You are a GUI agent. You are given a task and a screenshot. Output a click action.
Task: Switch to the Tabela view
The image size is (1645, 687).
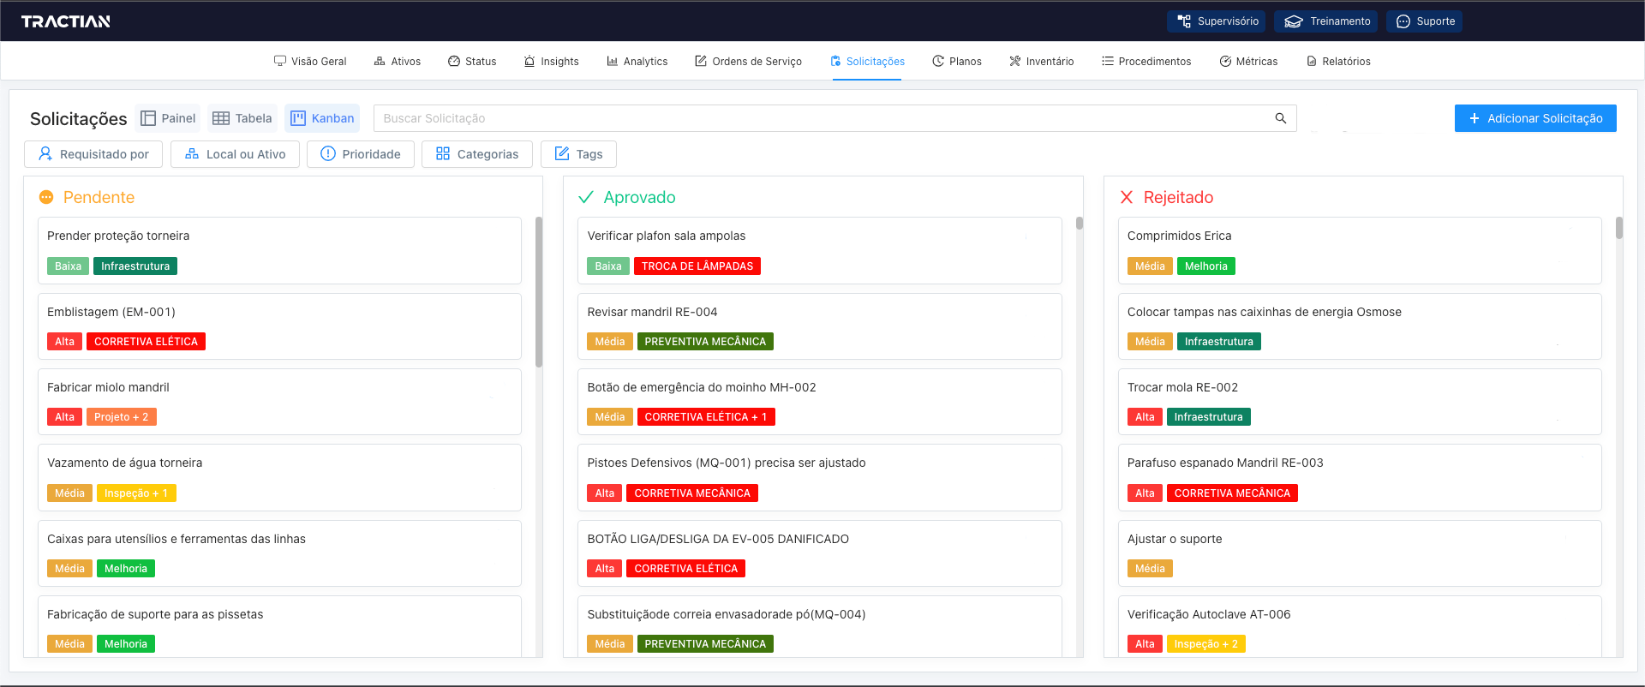(x=242, y=118)
